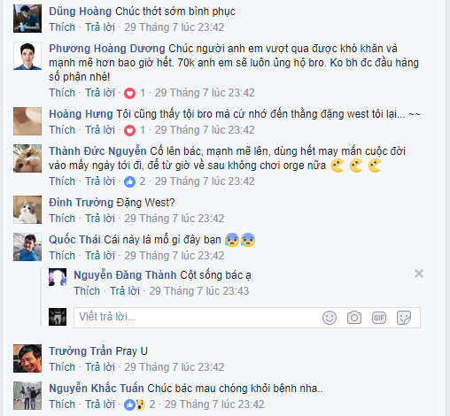
Task: Like Dũng Hoàng's comment via Thích
Action: click(62, 27)
